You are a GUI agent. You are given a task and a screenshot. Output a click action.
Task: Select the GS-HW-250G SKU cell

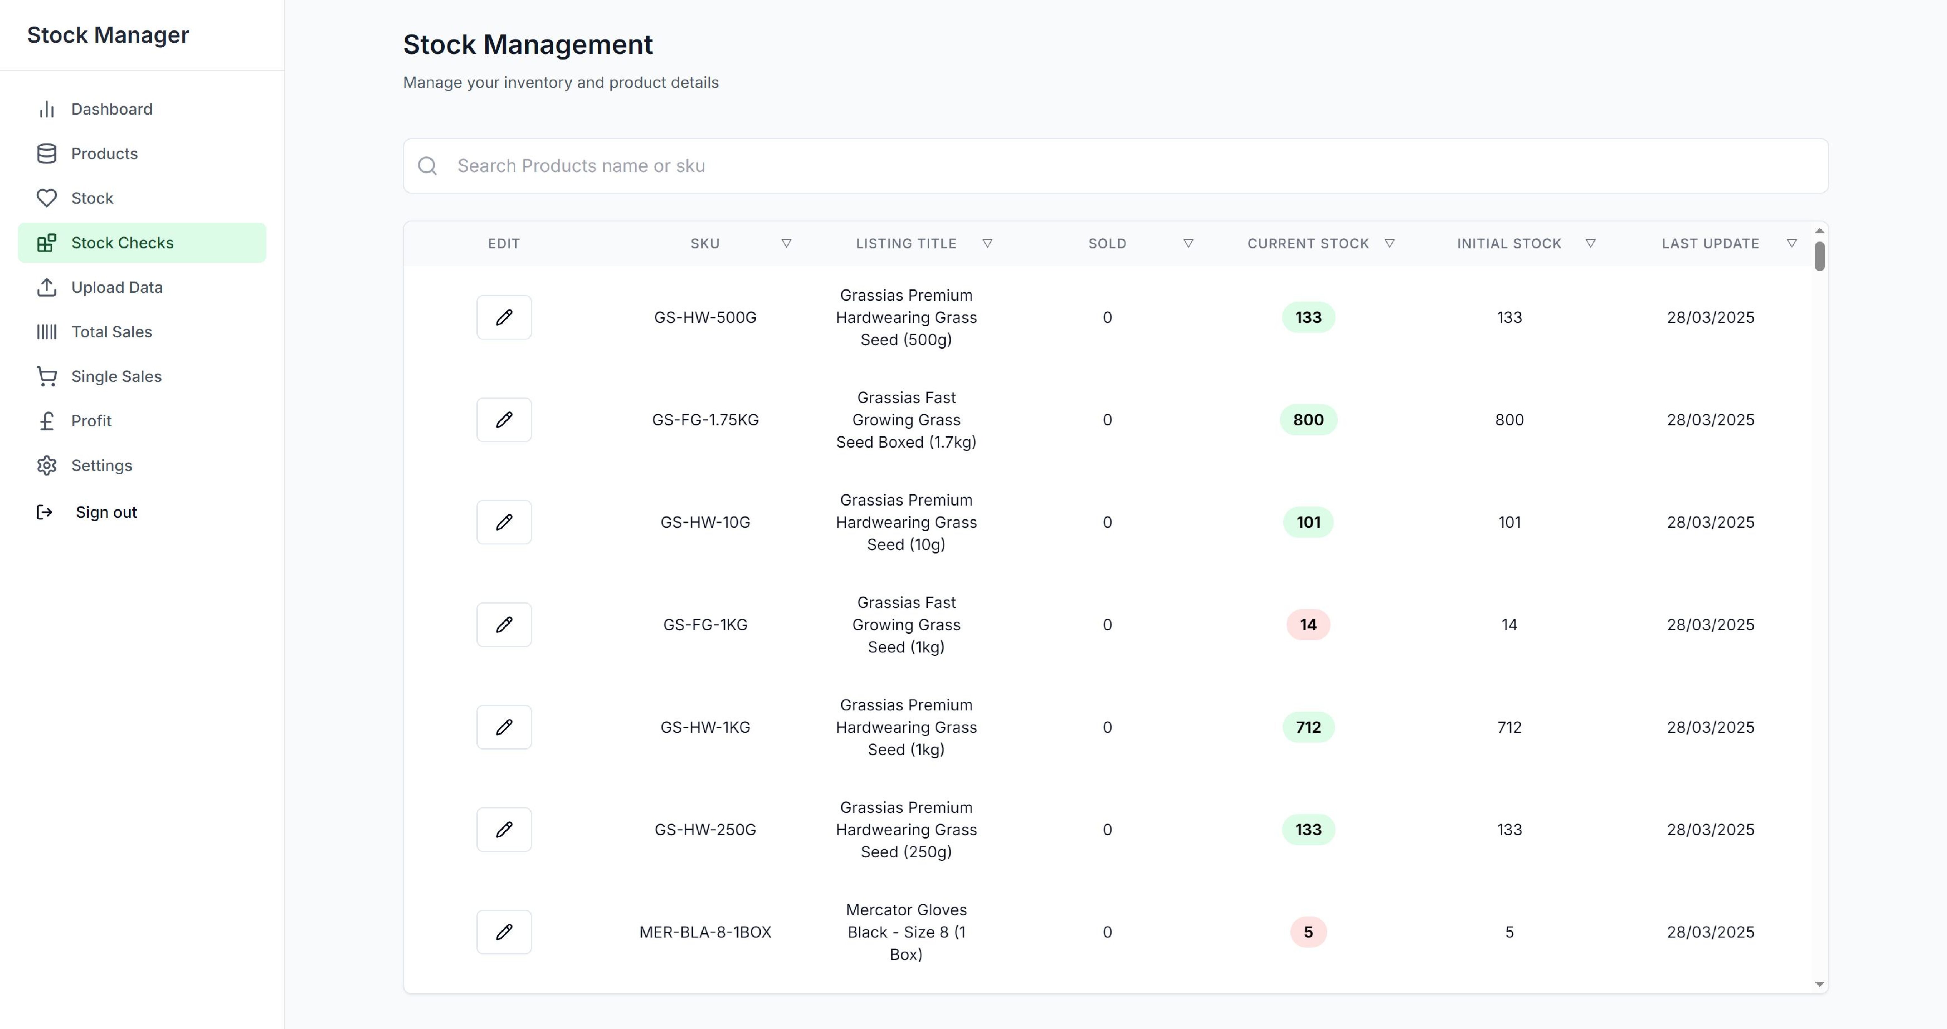pyautogui.click(x=705, y=829)
